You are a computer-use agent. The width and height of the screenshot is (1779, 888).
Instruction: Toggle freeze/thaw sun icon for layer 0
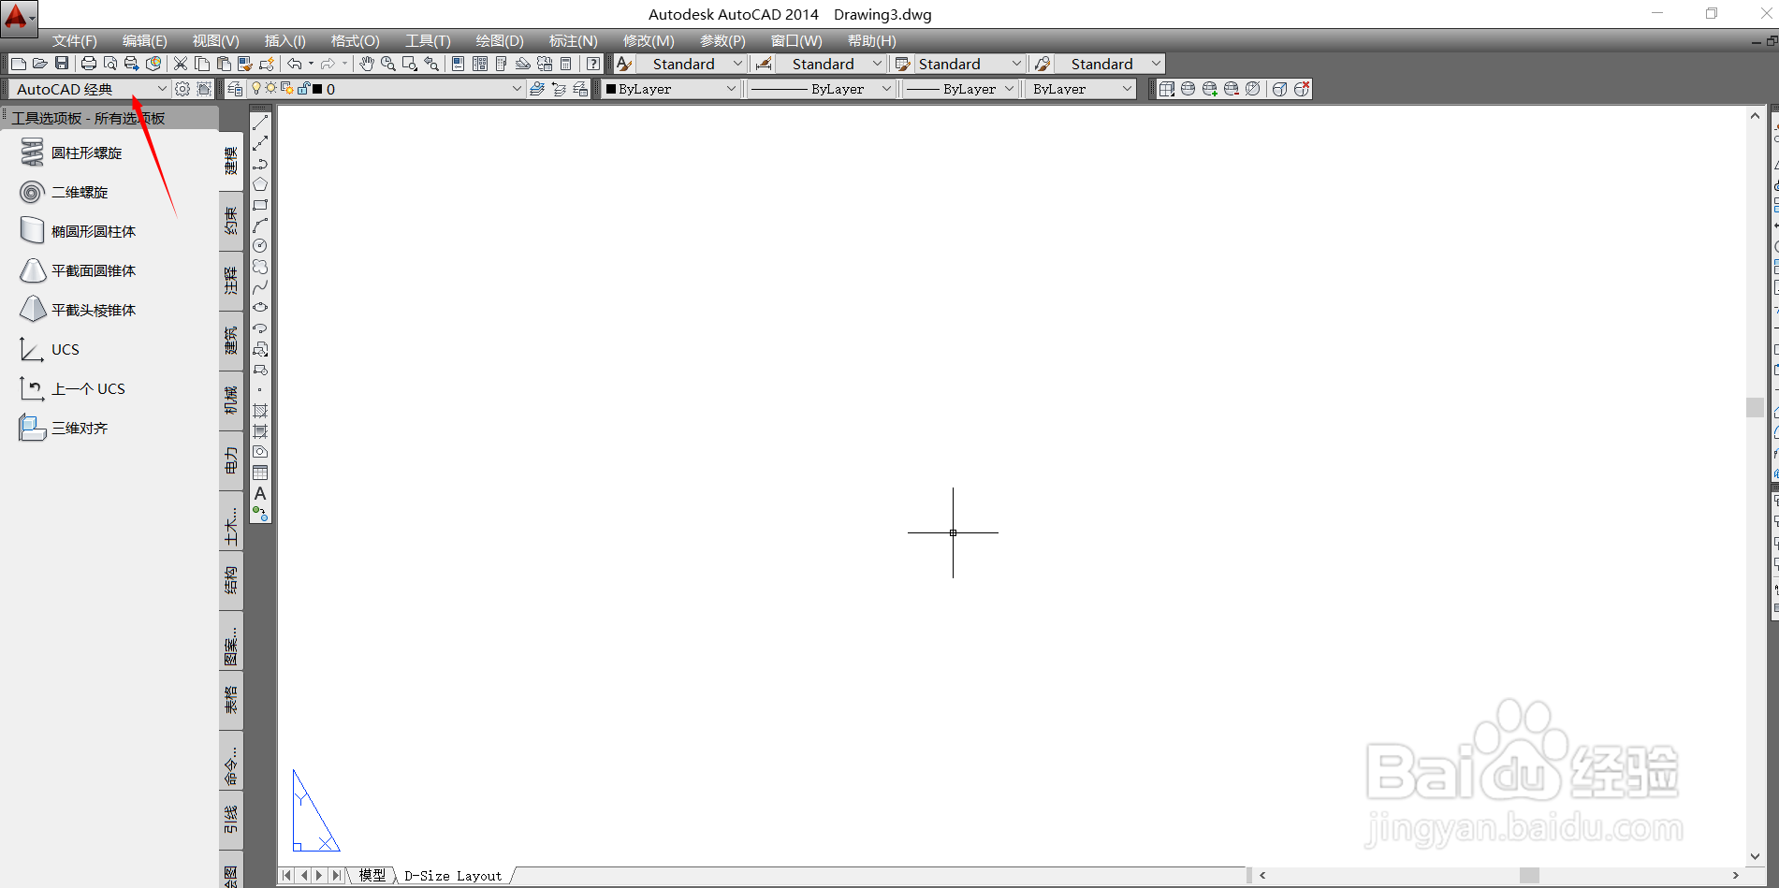click(271, 88)
